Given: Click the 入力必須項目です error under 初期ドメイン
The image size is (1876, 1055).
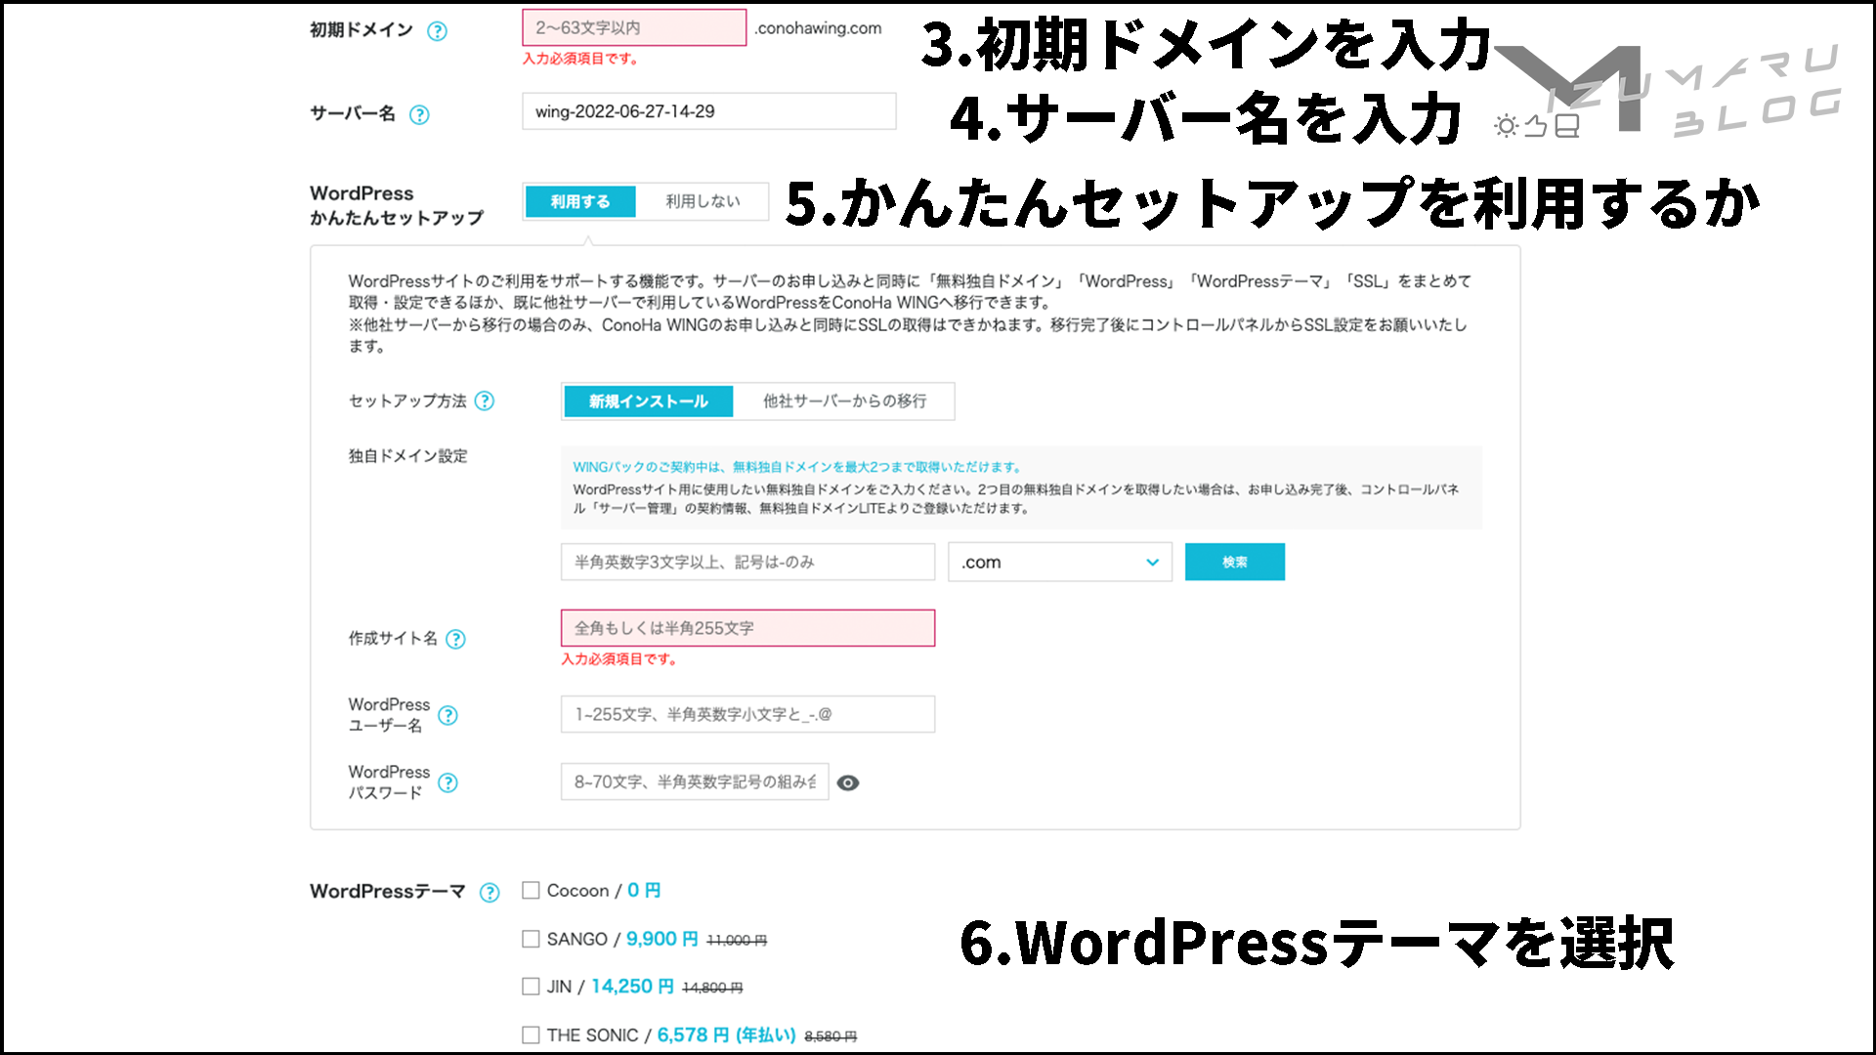Looking at the screenshot, I should coord(580,59).
